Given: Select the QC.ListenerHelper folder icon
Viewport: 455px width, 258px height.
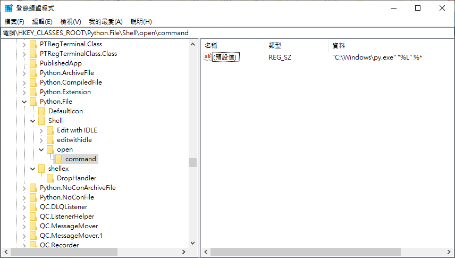Looking at the screenshot, I should [33, 217].
